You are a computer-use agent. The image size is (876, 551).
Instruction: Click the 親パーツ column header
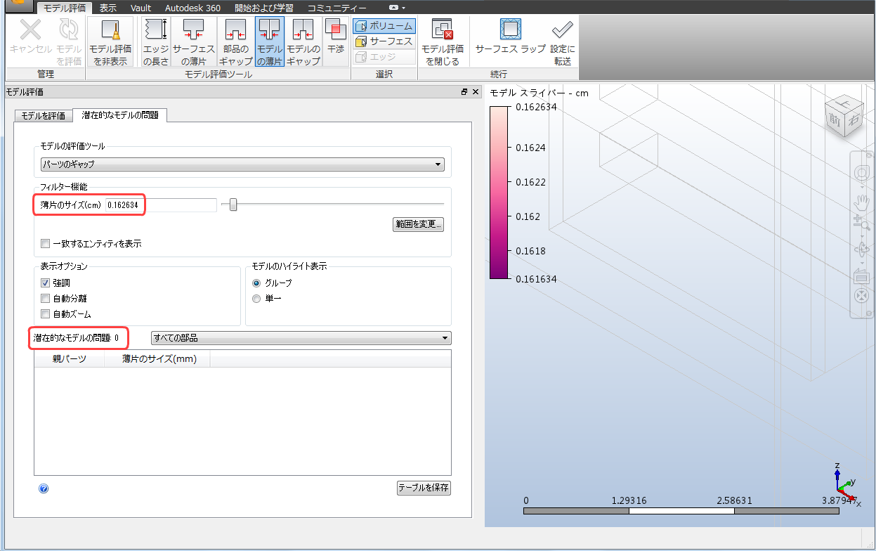[x=69, y=359]
